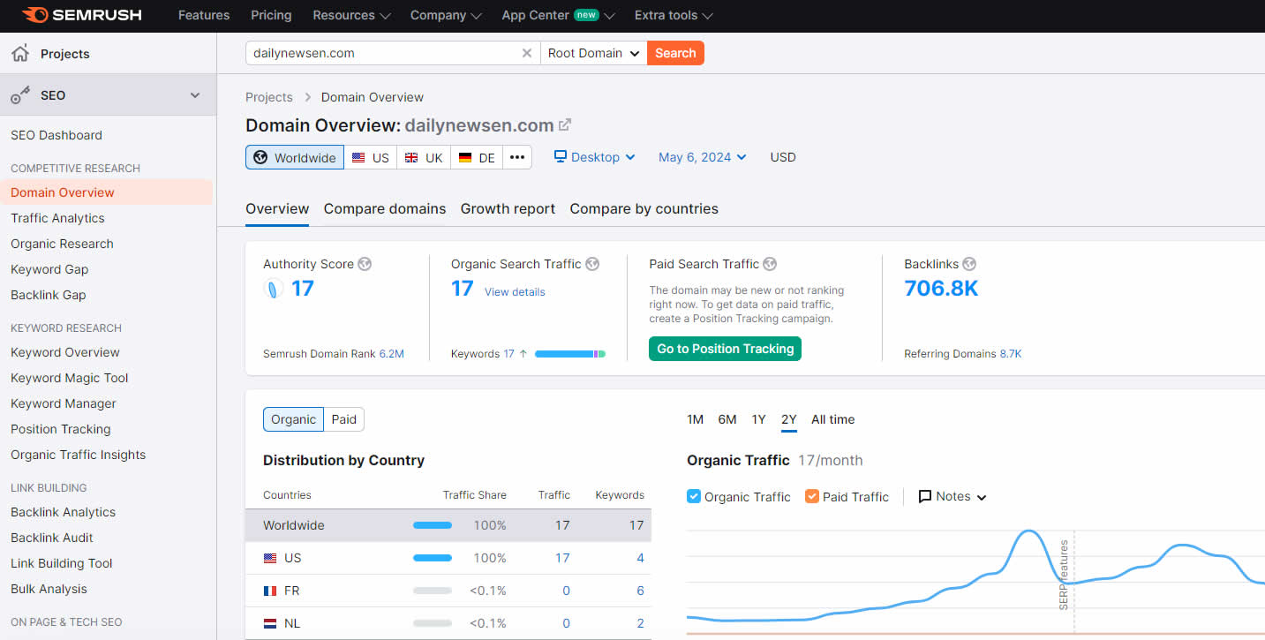This screenshot has width=1265, height=640.
Task: Uncheck the Organic Traffic checkbox
Action: (x=694, y=496)
